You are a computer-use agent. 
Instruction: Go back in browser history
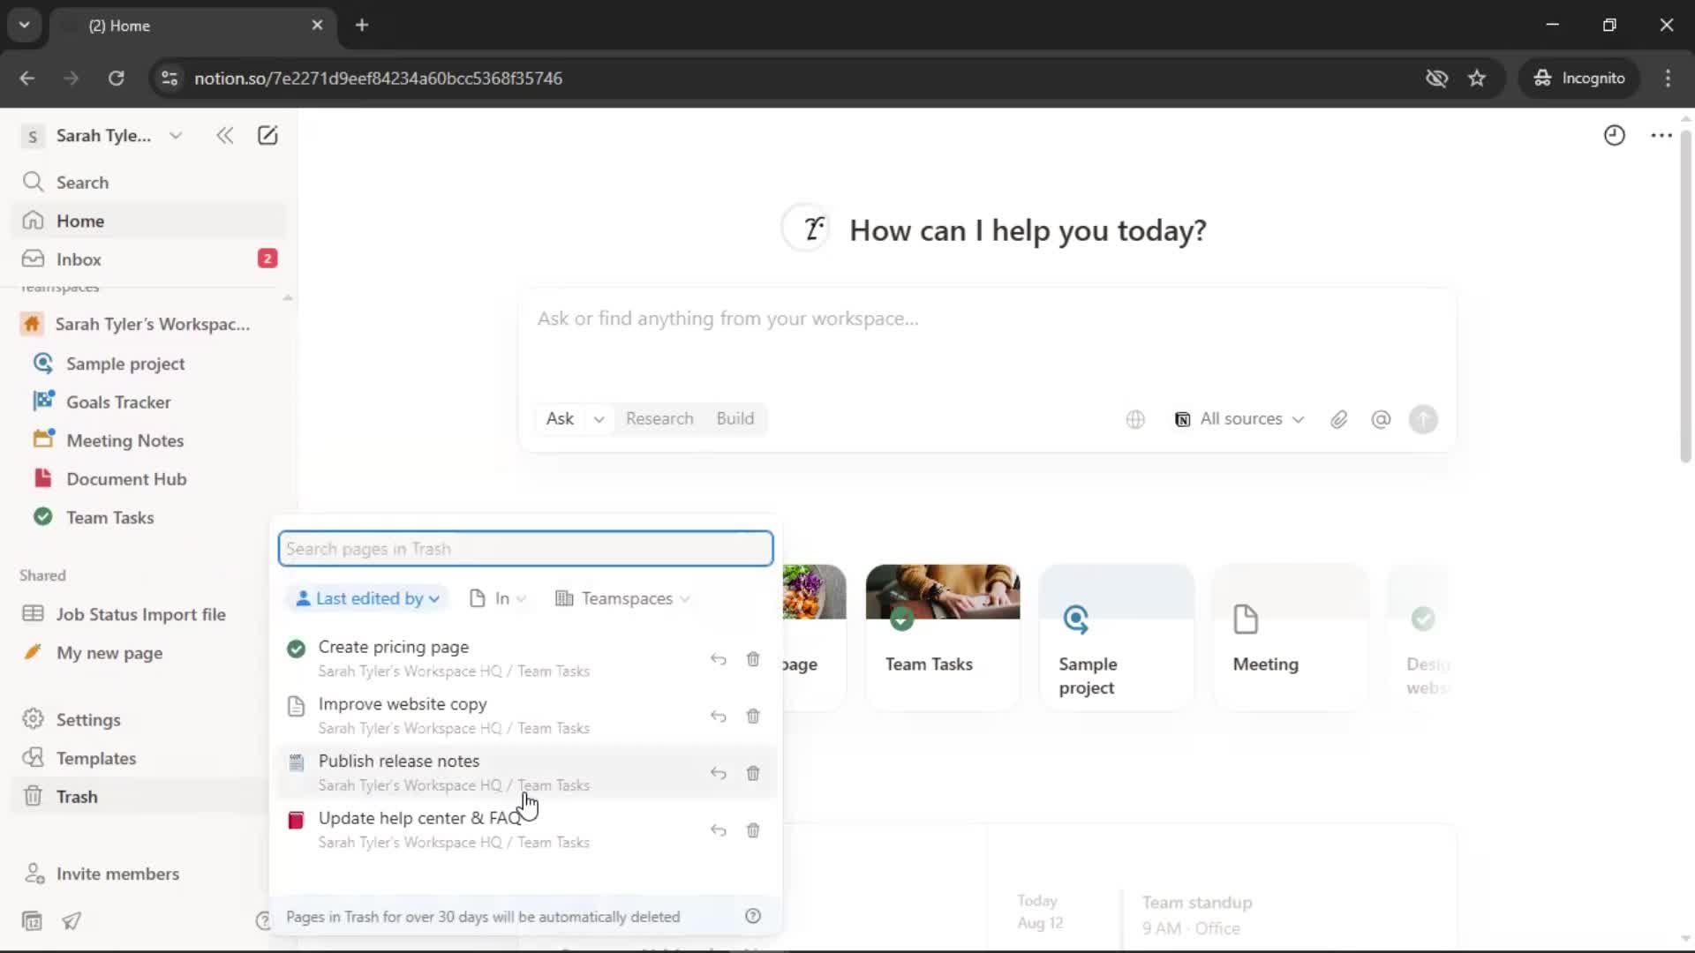coord(27,78)
